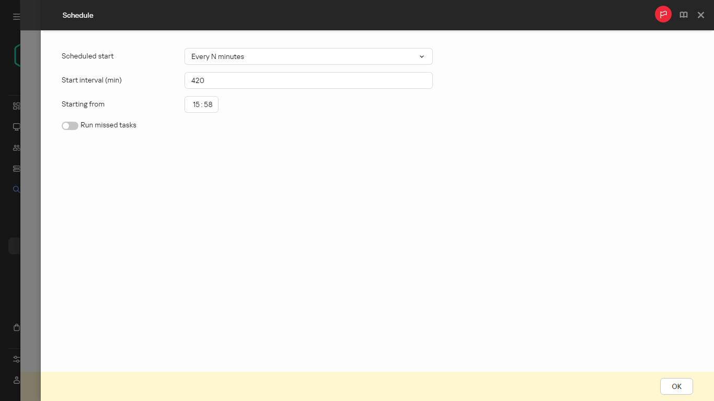
Task: Click the 15:58 Starting from field
Action: [x=201, y=104]
